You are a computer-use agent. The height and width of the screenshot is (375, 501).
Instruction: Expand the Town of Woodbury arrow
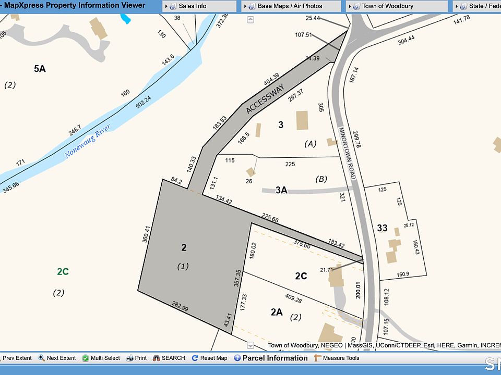coord(350,6)
